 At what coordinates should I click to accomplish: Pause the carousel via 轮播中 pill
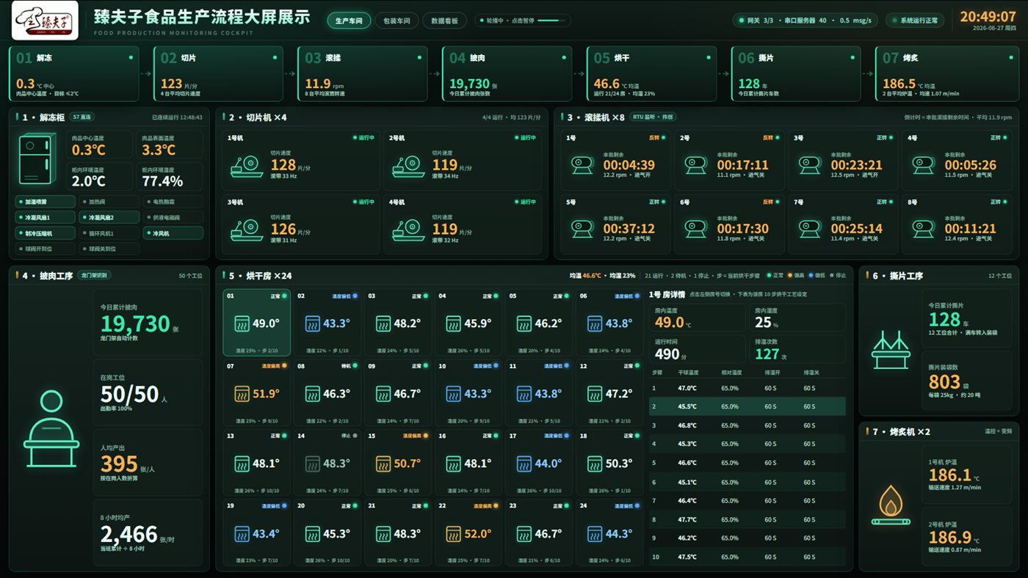(522, 21)
